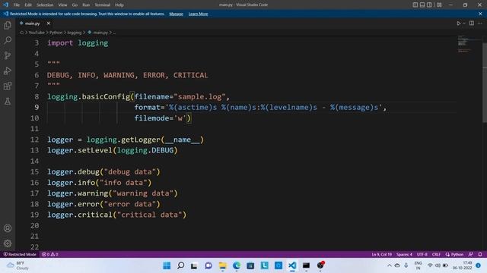Viewport: 487px width, 273px height.
Task: Run the Python file with play icon
Action: pyautogui.click(x=458, y=24)
